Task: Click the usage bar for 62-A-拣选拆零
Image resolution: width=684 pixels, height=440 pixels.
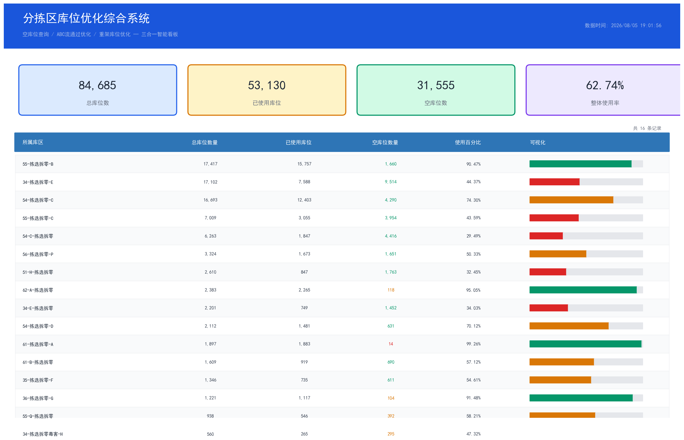Action: pos(586,290)
